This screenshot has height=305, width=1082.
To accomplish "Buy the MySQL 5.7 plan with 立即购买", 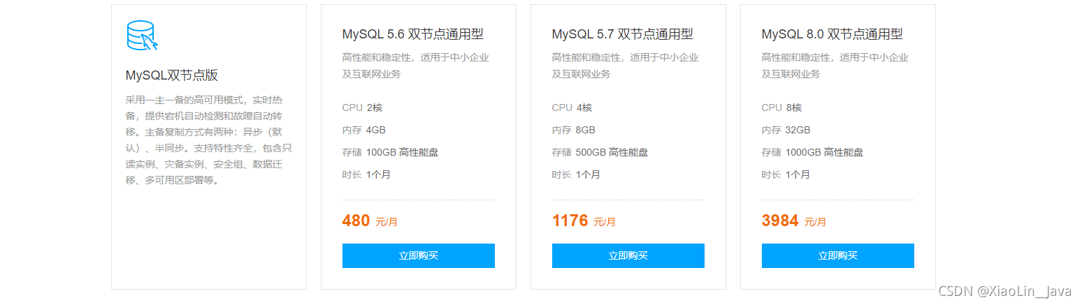I will click(628, 255).
